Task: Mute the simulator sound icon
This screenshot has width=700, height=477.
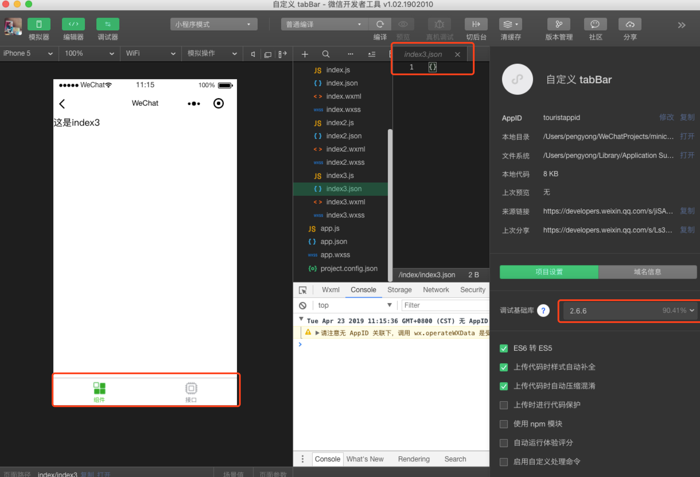Action: click(253, 54)
